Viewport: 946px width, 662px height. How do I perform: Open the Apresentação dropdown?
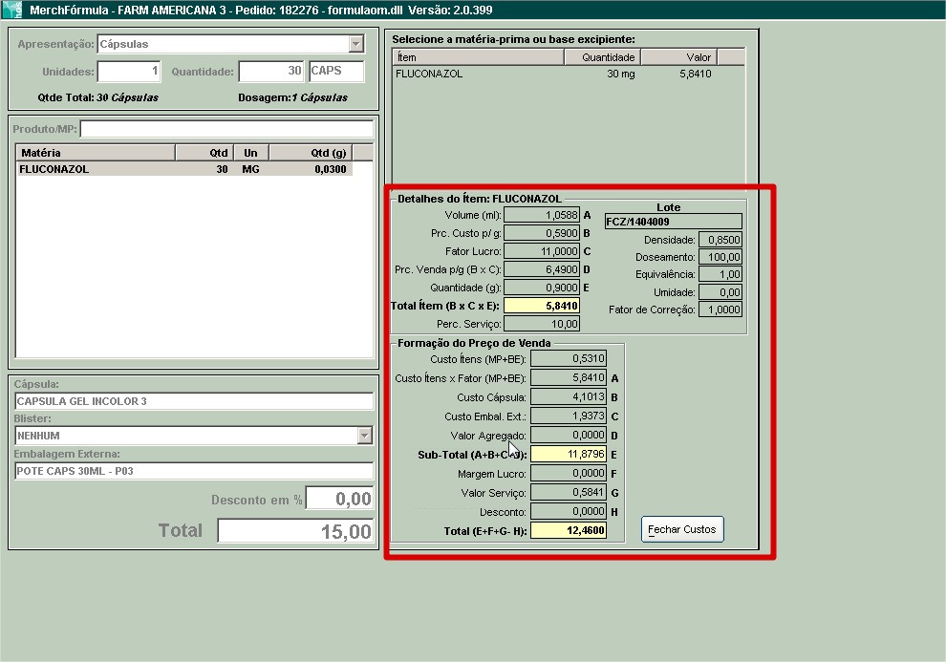pos(355,44)
